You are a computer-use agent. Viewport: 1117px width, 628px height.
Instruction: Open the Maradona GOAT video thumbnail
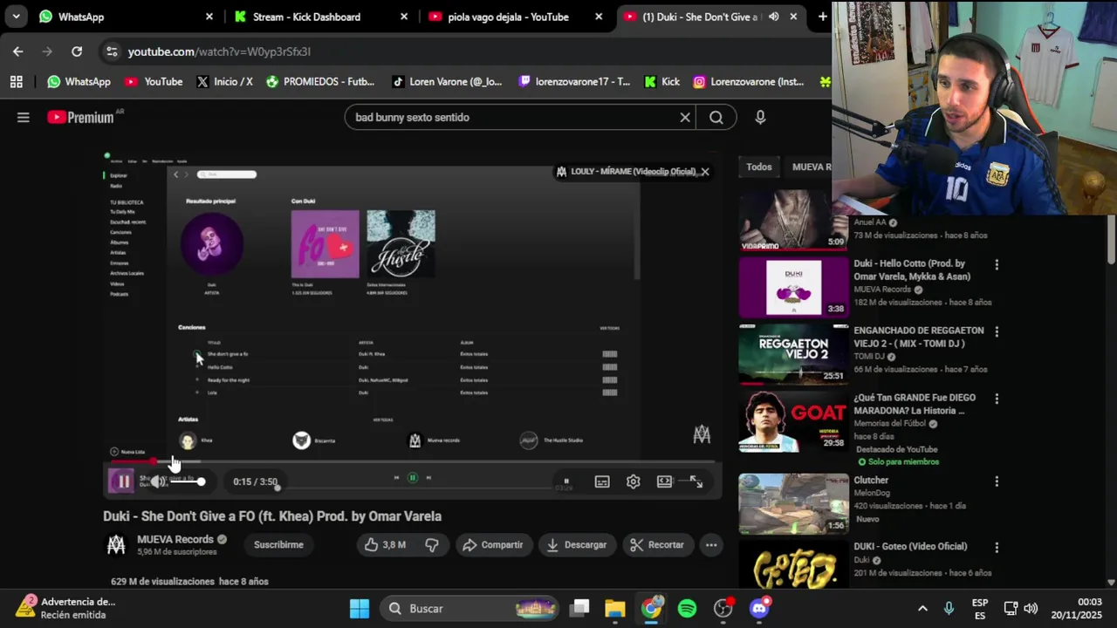pos(793,421)
